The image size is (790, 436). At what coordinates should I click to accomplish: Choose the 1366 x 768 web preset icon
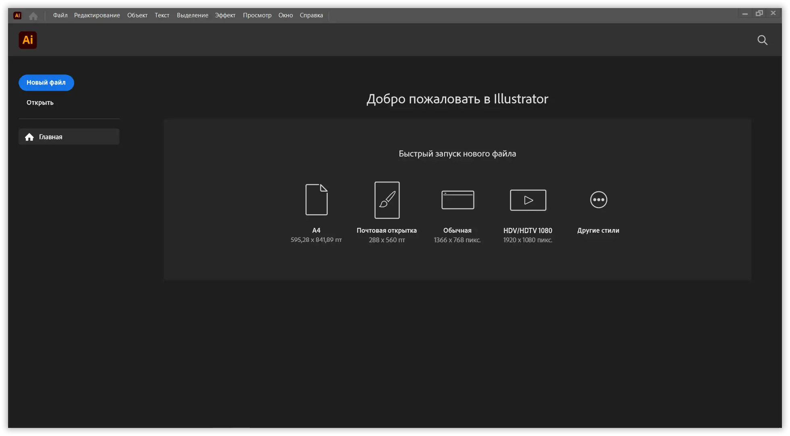click(457, 200)
